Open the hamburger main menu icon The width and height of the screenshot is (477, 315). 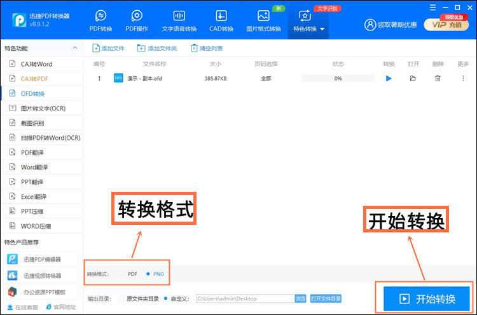point(433,8)
